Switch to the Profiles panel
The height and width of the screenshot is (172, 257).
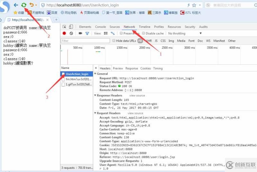point(159,27)
